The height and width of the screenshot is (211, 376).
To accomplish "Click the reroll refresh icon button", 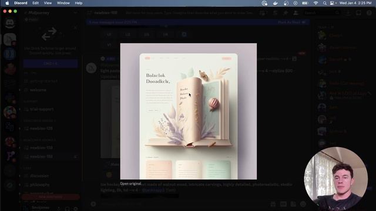I will point(184,35).
